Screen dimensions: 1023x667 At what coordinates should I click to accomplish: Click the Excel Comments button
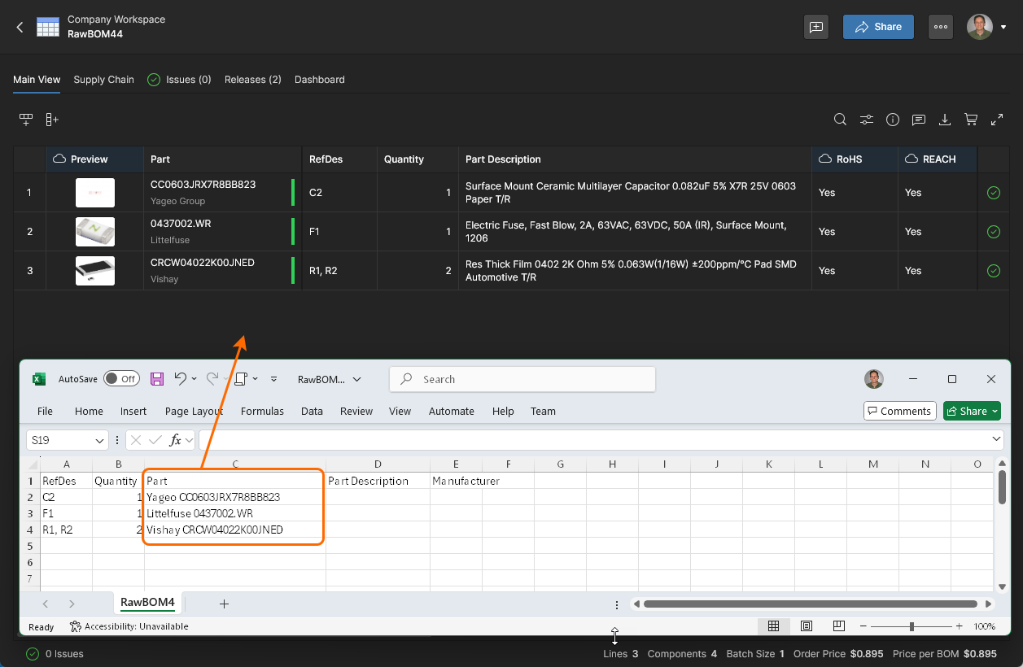point(898,411)
